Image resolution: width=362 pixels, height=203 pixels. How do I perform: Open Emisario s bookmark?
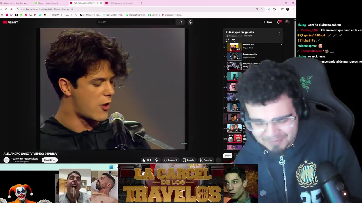(x=154, y=15)
